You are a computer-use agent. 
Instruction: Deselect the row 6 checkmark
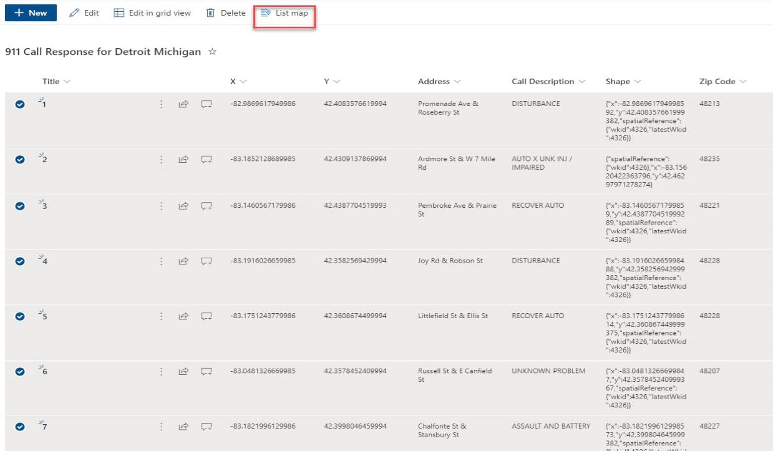[20, 371]
